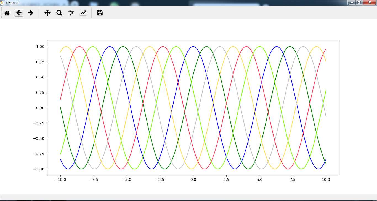The height and width of the screenshot is (201, 377).
Task: Click x-axis tick label 10.0
Action: point(326,180)
